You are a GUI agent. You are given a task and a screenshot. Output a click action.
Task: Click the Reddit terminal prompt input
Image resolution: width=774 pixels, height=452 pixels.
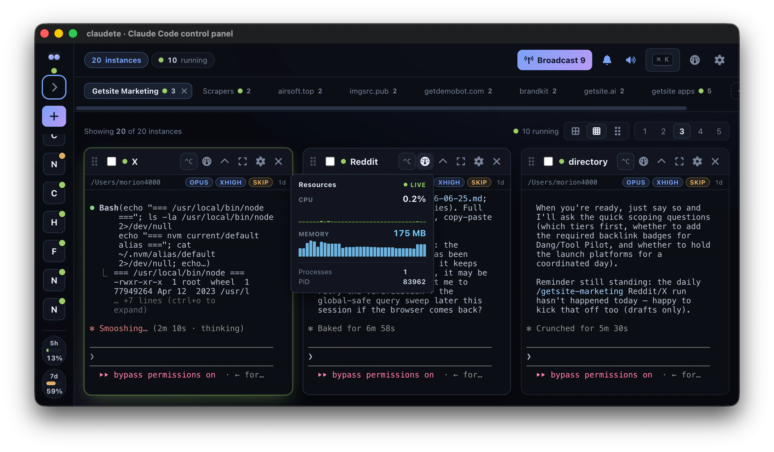tap(400, 357)
